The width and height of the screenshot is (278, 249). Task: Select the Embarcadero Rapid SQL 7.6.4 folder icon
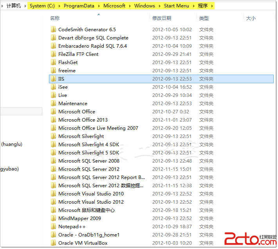pos(53,46)
